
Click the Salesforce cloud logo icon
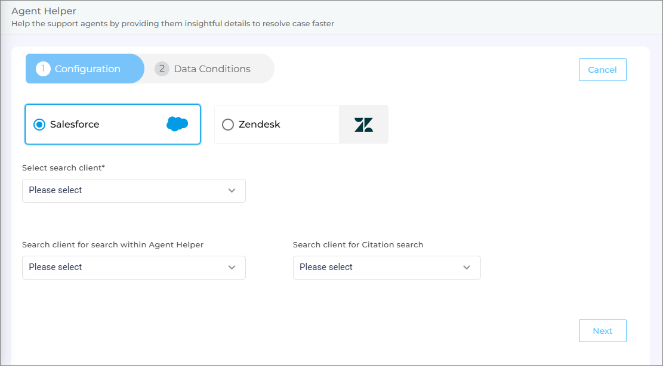click(177, 124)
